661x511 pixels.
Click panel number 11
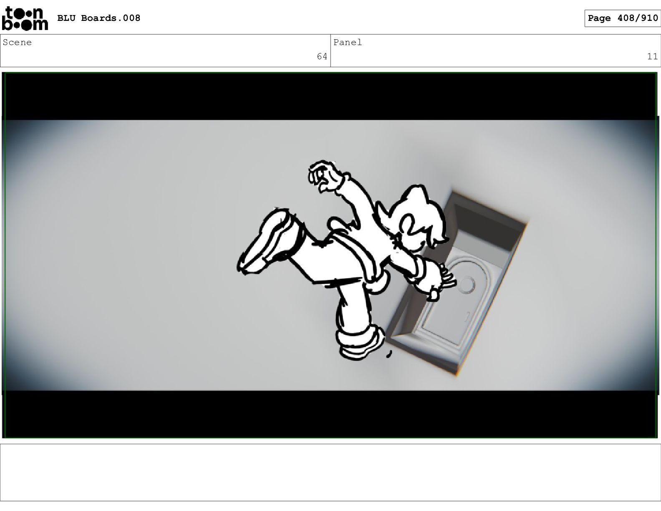tap(653, 56)
